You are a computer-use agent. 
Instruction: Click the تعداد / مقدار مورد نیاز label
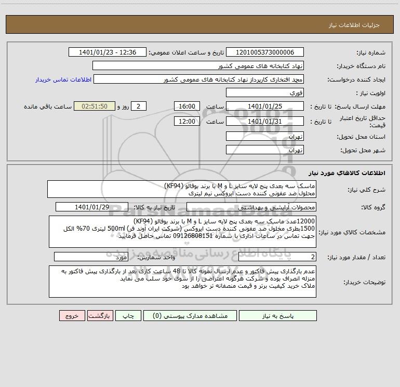[356, 257]
